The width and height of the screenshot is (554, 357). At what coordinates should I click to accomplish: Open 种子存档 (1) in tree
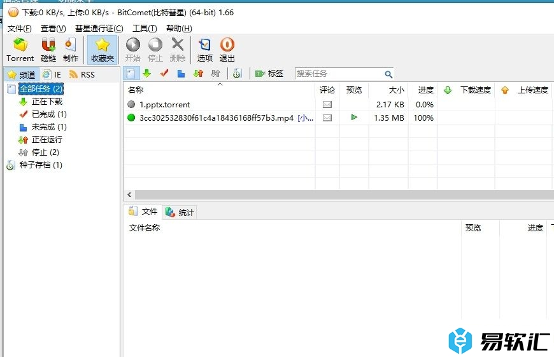41,165
